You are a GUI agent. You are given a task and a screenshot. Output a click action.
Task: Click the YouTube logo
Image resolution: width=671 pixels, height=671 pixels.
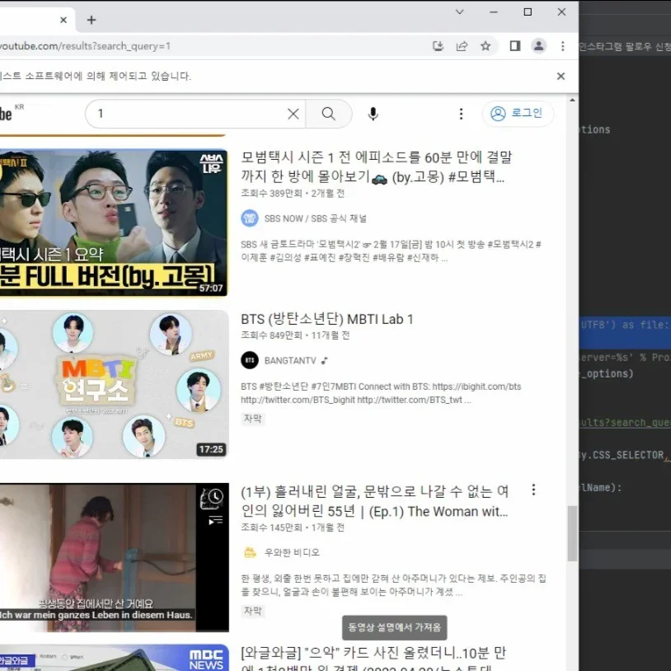click(x=6, y=114)
